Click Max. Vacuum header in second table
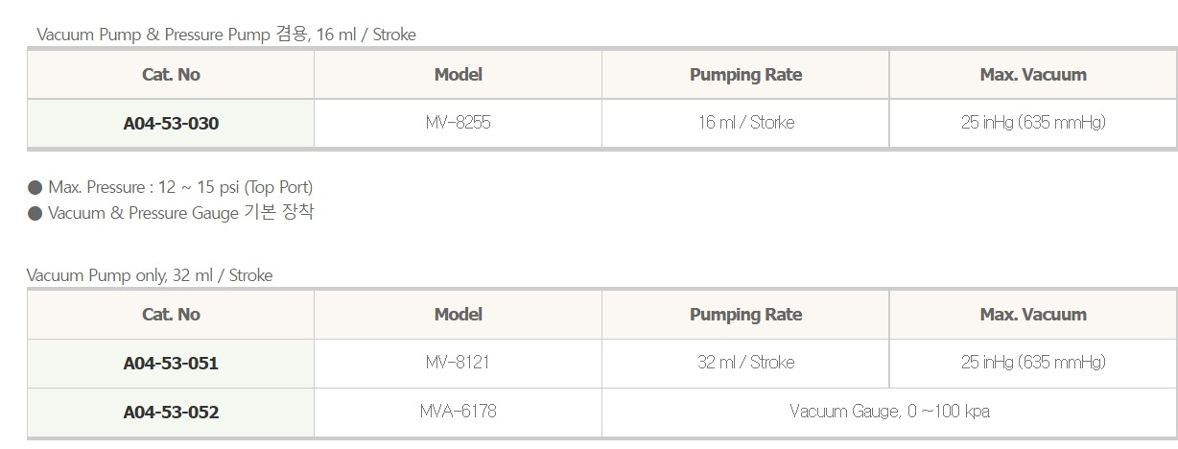1178x449 pixels. (1033, 315)
